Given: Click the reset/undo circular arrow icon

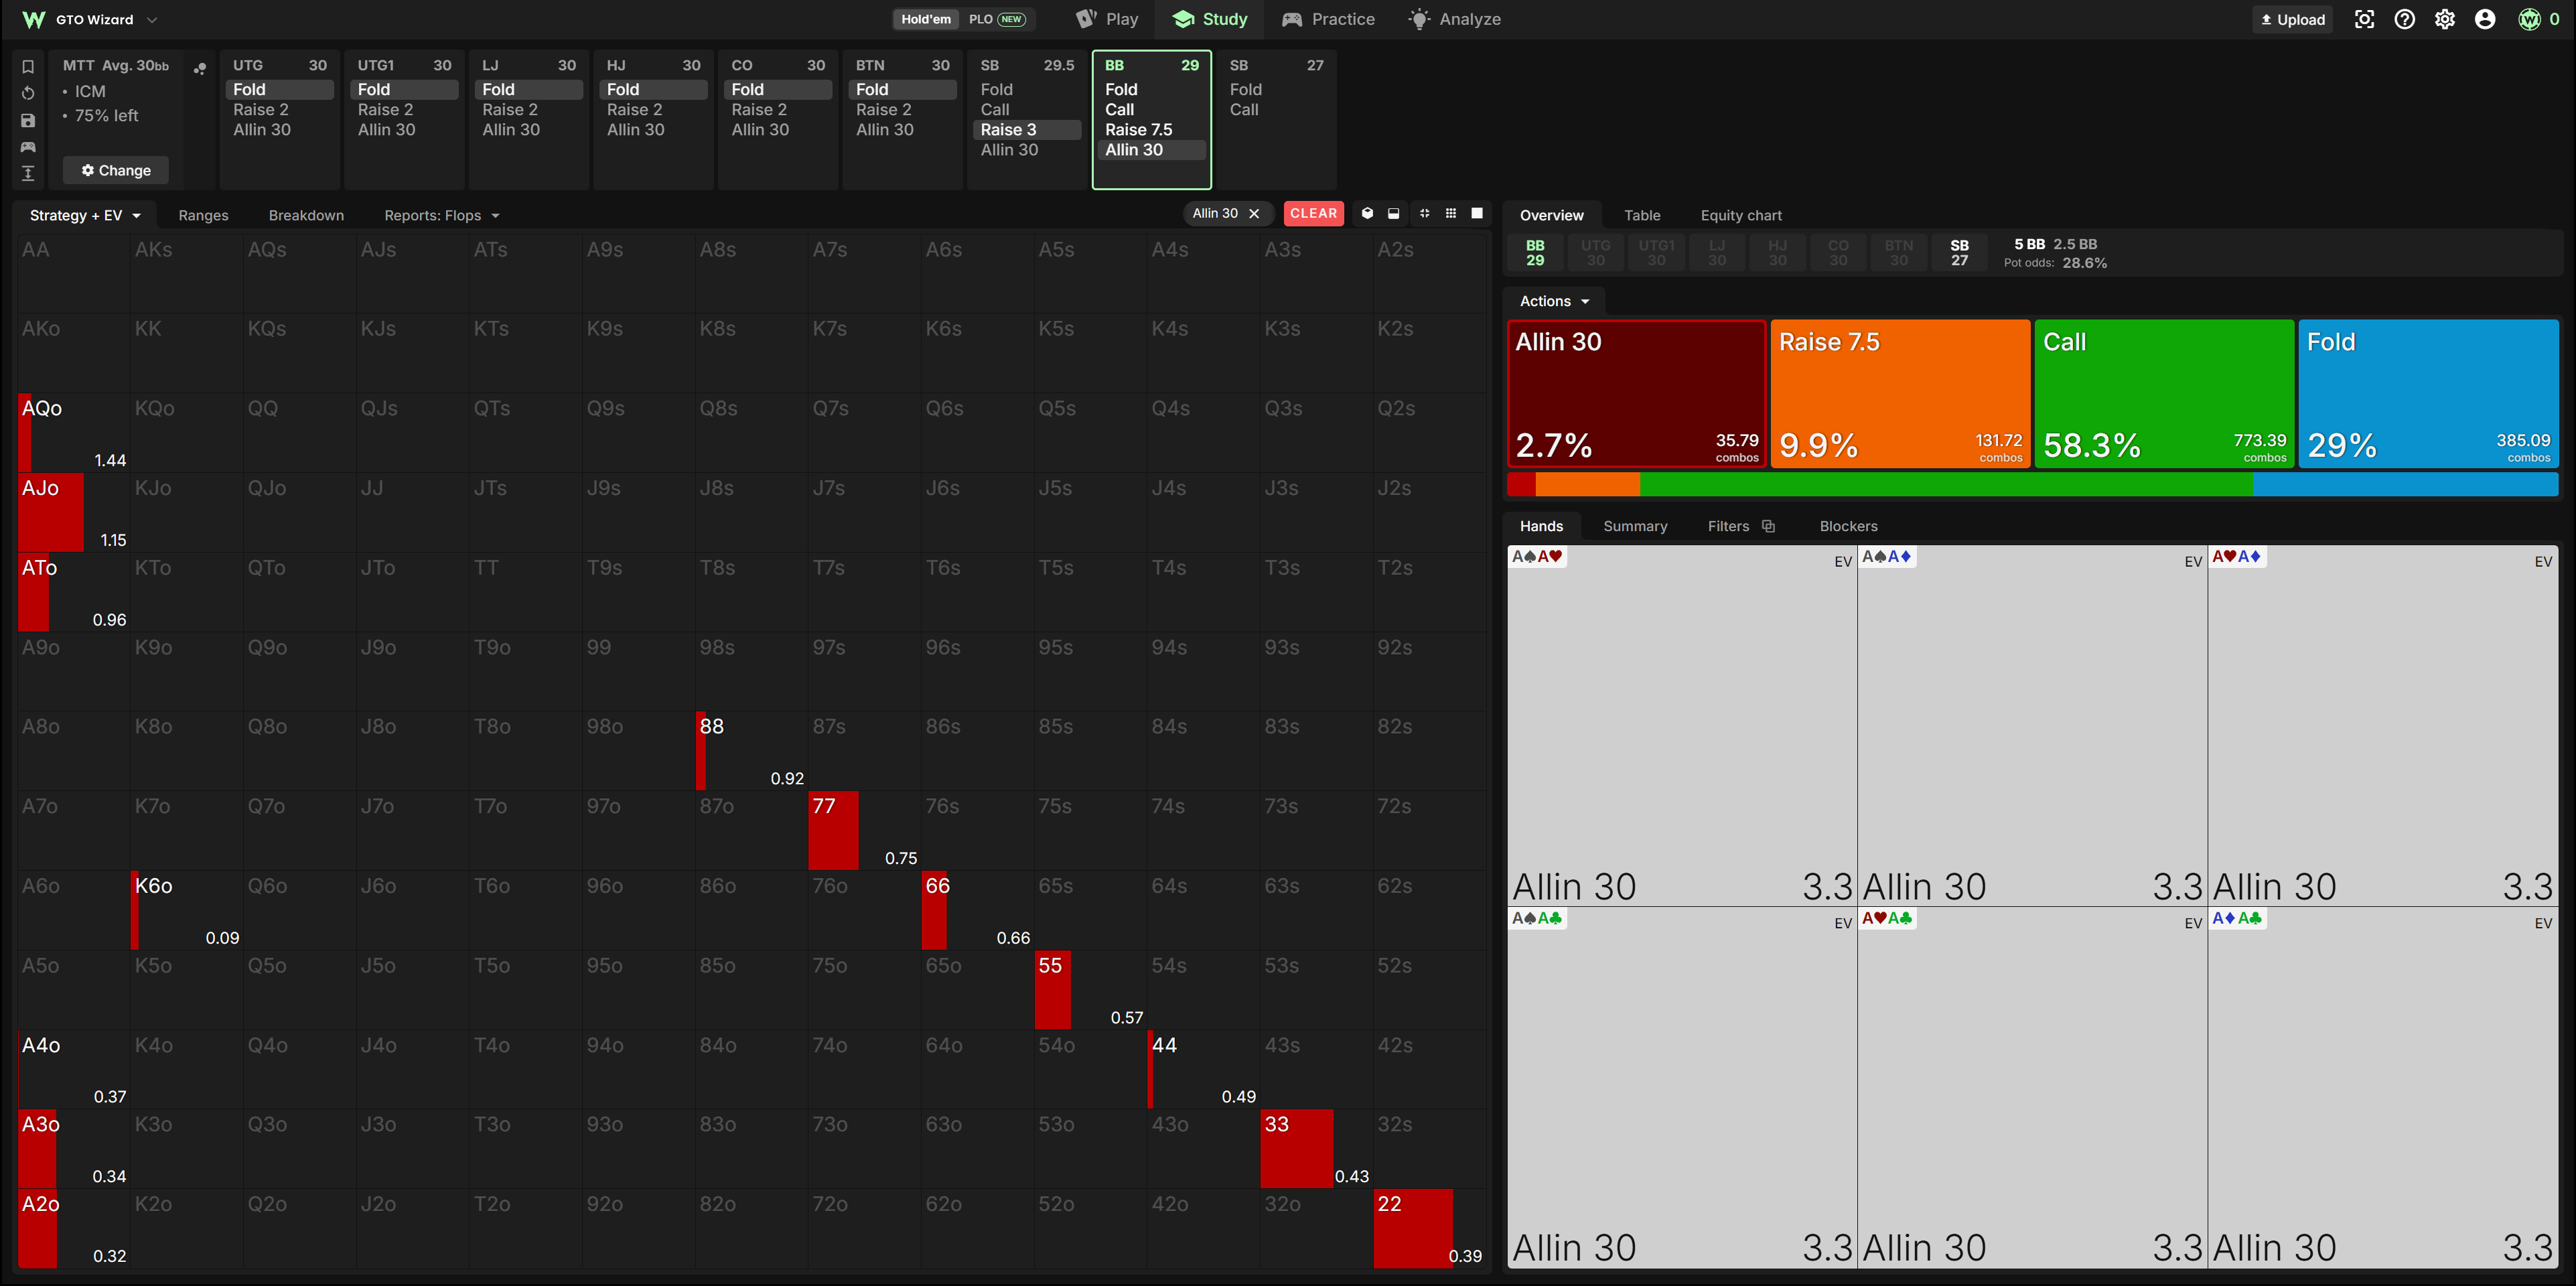Looking at the screenshot, I should [x=28, y=93].
